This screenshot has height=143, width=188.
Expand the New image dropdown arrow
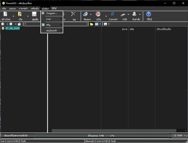[x=14, y=16]
